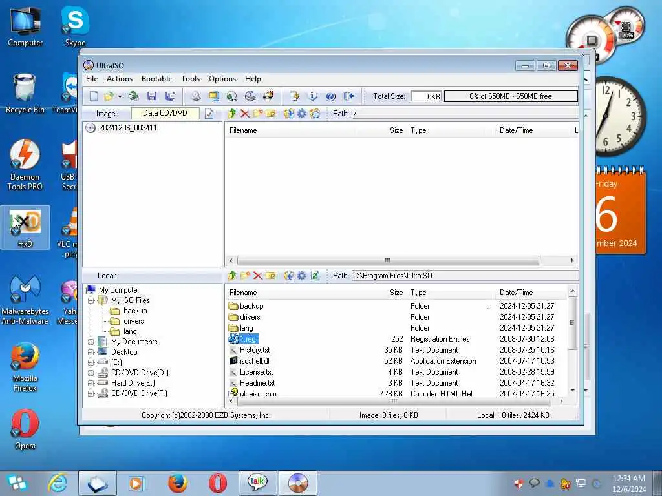
Task: Select the isoshell.dll file
Action: pos(255,361)
